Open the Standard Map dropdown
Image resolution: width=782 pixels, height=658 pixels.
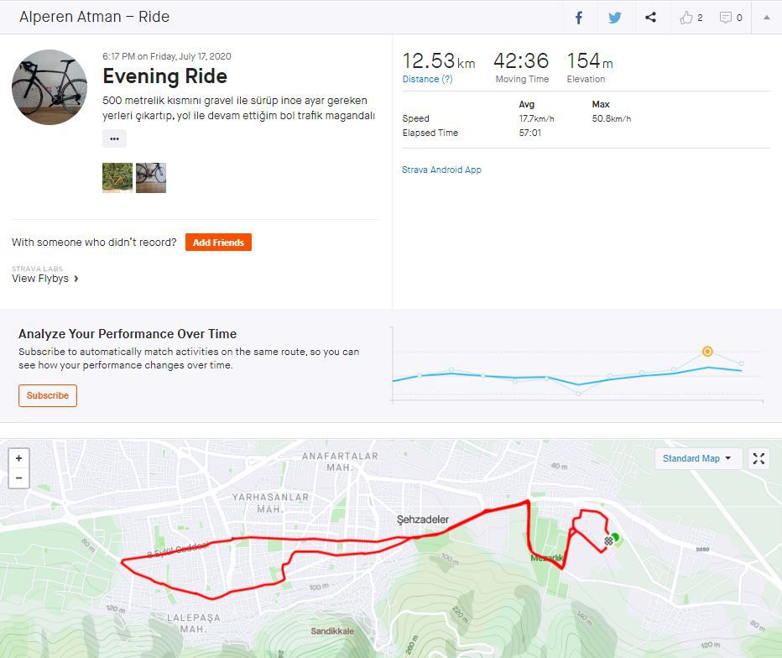696,458
